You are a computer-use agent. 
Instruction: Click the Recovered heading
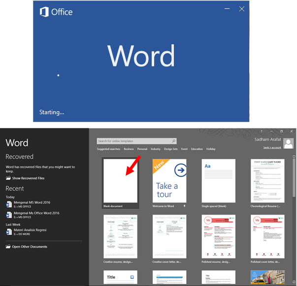pyautogui.click(x=20, y=157)
